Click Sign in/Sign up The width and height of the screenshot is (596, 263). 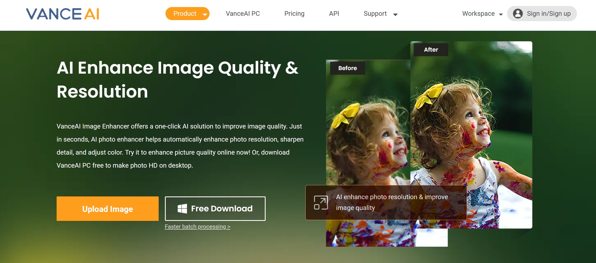pos(548,14)
